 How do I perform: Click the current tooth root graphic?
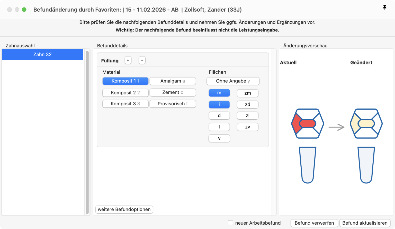308,165
